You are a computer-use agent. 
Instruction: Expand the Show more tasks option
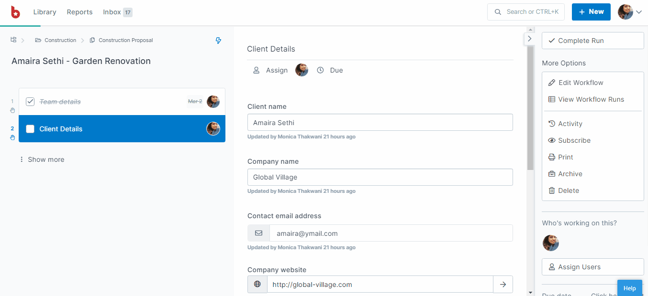pyautogui.click(x=42, y=159)
